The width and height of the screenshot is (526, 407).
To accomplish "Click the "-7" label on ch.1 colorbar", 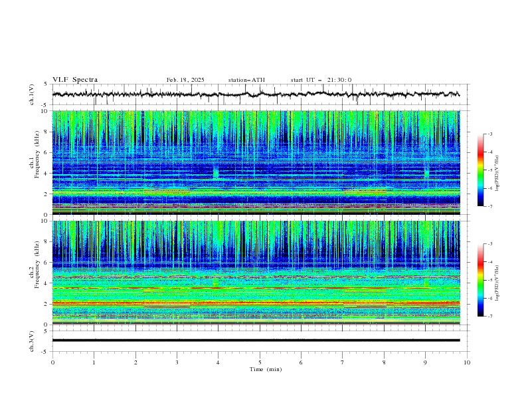I will [489, 206].
